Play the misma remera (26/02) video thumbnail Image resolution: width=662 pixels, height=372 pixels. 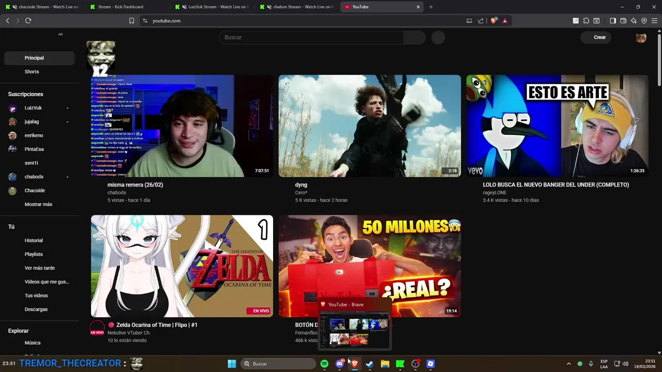182,126
